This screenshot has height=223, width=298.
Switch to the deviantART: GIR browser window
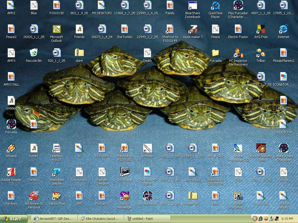click(54, 219)
